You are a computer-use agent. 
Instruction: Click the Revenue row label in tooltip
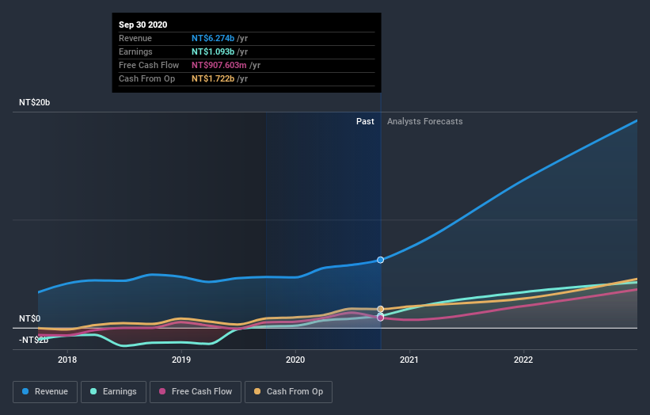135,38
